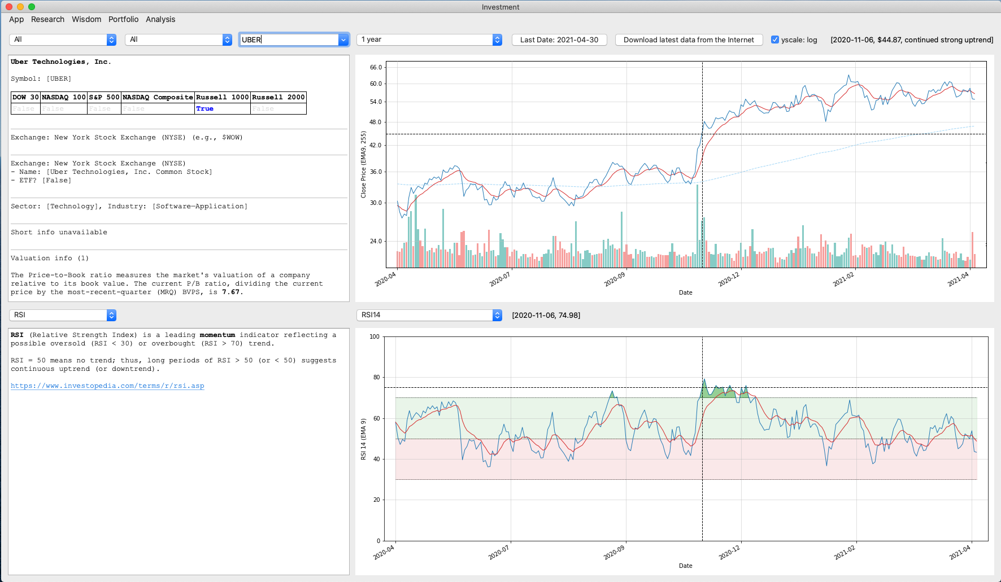Click the "Short info unavailable" text
The height and width of the screenshot is (582, 1001).
[59, 233]
